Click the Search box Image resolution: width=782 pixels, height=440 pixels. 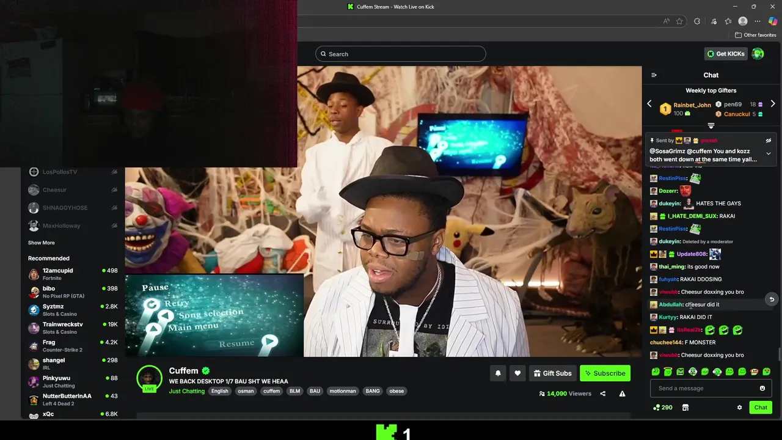[401, 54]
